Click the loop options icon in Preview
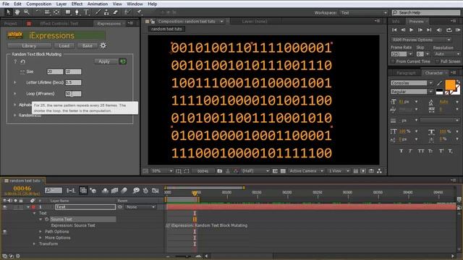This screenshot has height=260, width=463. tap(449, 30)
